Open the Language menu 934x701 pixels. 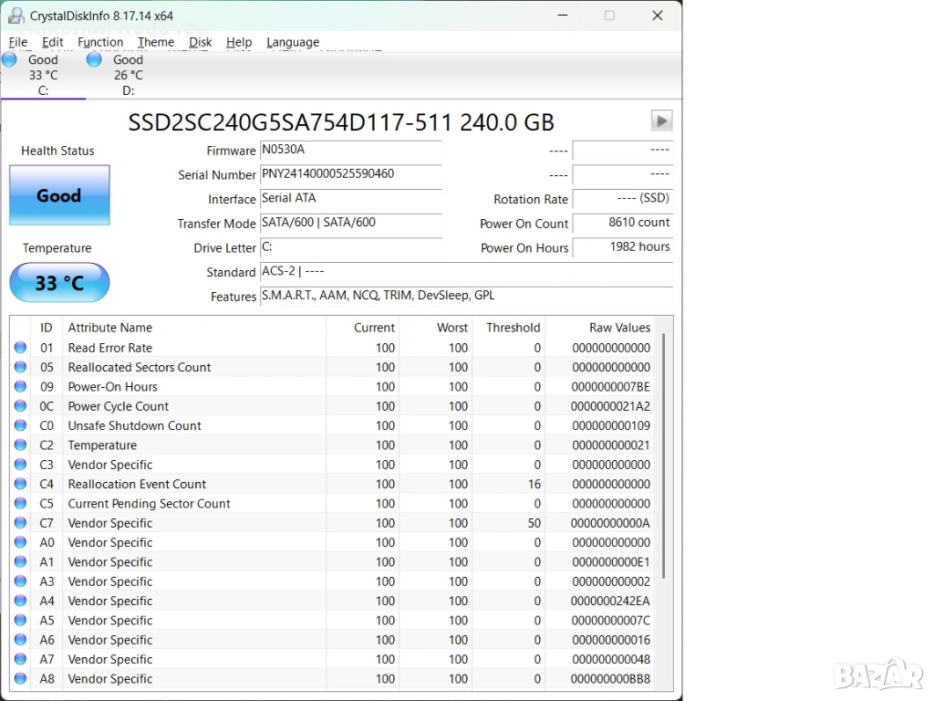click(293, 42)
